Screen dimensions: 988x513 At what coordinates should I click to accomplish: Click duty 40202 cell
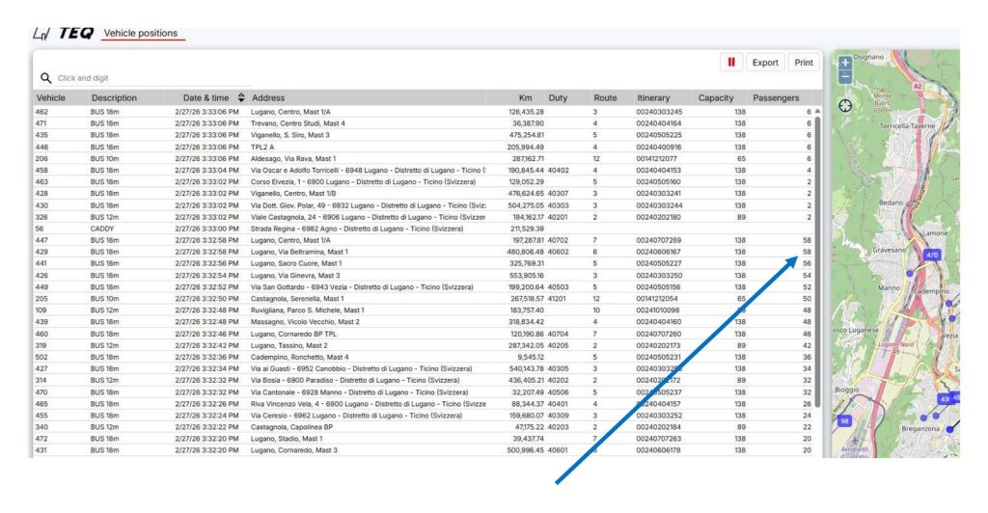coord(559,380)
